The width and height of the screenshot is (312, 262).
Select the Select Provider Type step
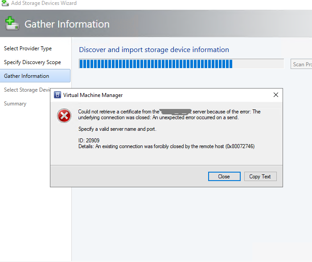28,48
